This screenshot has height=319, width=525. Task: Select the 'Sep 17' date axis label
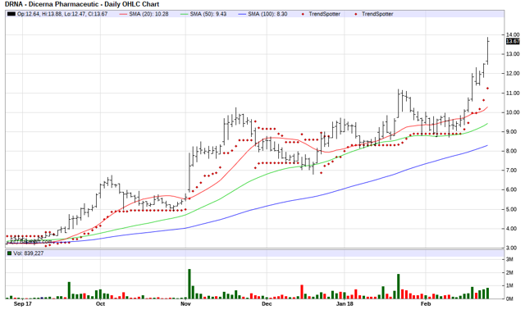click(x=22, y=304)
